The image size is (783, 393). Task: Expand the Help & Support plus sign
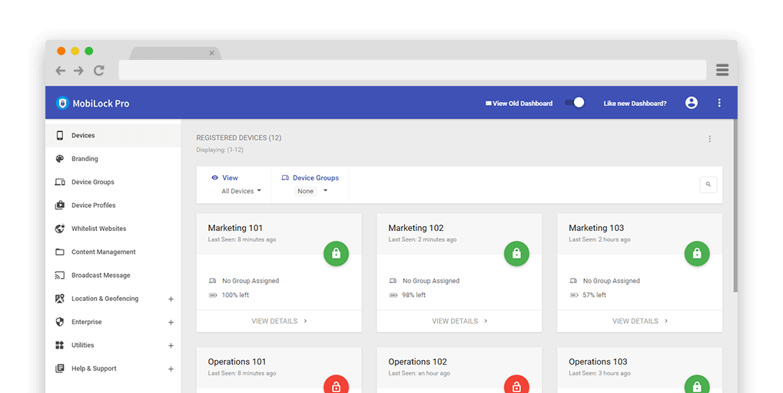[171, 369]
